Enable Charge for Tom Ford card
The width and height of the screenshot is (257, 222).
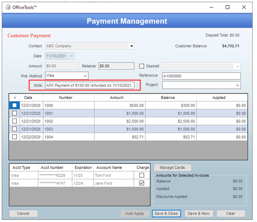142,175
